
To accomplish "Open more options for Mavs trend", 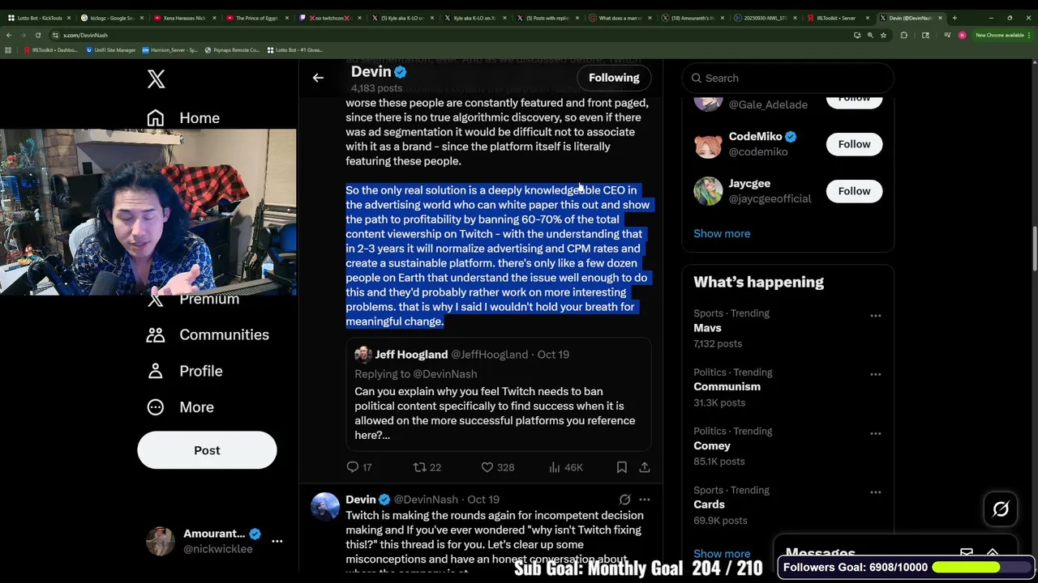I will click(875, 316).
